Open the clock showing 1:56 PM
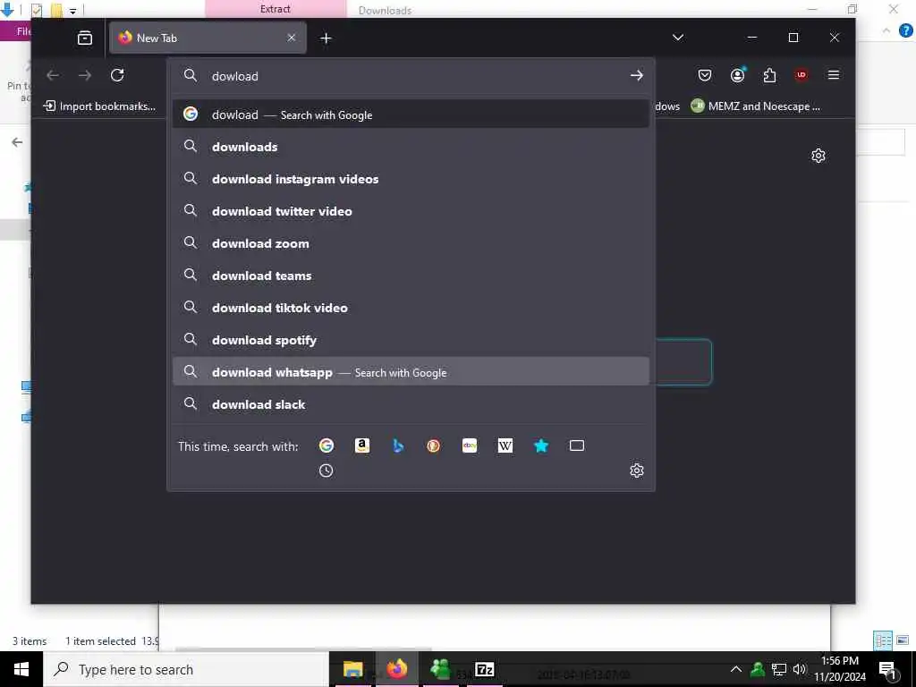This screenshot has width=916, height=687. pyautogui.click(x=840, y=669)
